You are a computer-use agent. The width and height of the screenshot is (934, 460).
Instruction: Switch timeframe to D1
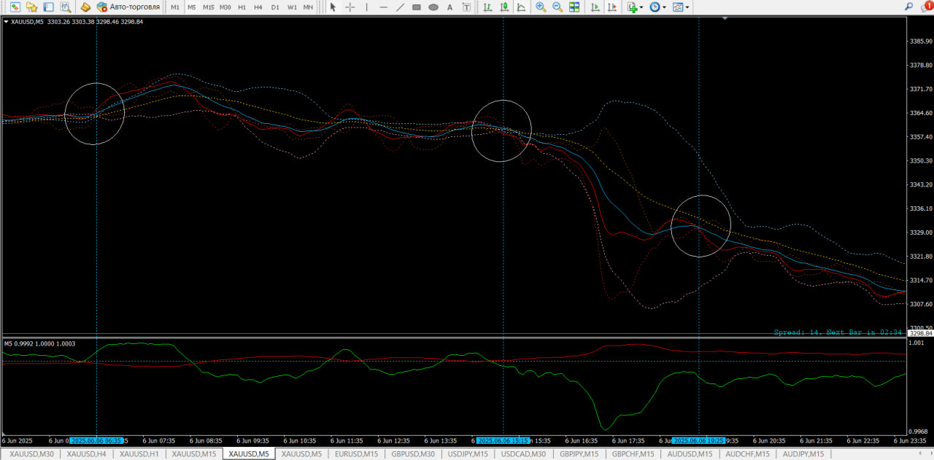pos(275,7)
